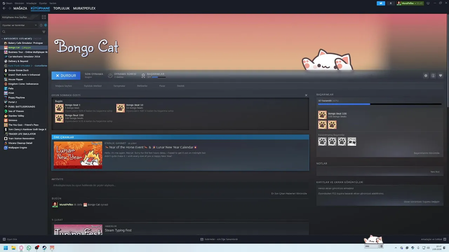The width and height of the screenshot is (449, 252).
Task: Open the Arkadaşlar menu
Action: tap(32, 3)
